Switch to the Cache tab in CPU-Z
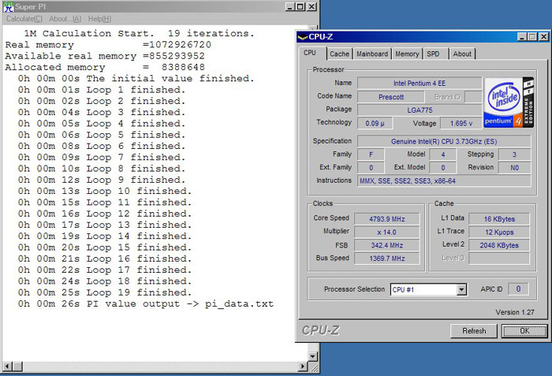 click(x=339, y=54)
